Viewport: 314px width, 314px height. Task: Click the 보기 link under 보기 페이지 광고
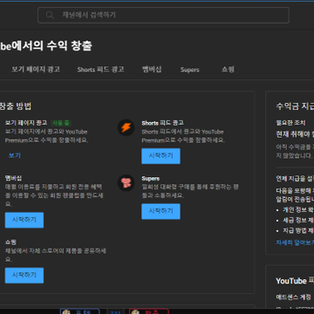pos(15,155)
